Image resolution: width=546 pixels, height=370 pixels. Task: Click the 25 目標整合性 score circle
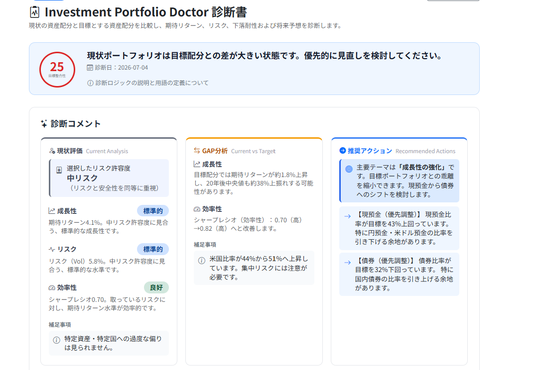coord(57,70)
